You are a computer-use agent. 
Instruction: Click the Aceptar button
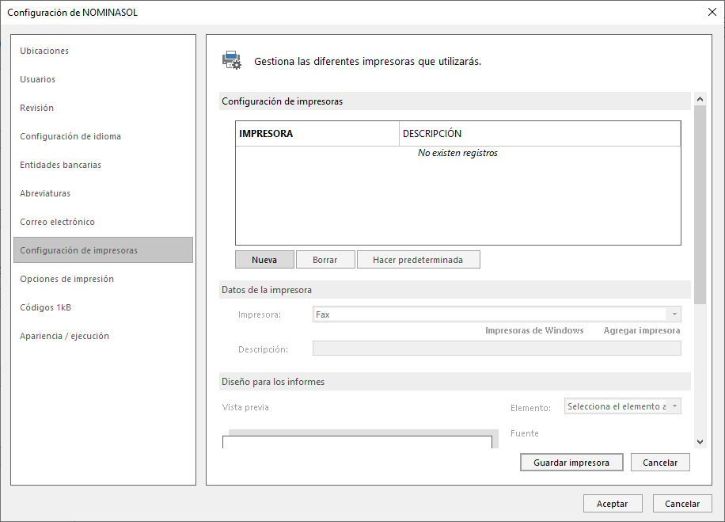[x=613, y=504]
